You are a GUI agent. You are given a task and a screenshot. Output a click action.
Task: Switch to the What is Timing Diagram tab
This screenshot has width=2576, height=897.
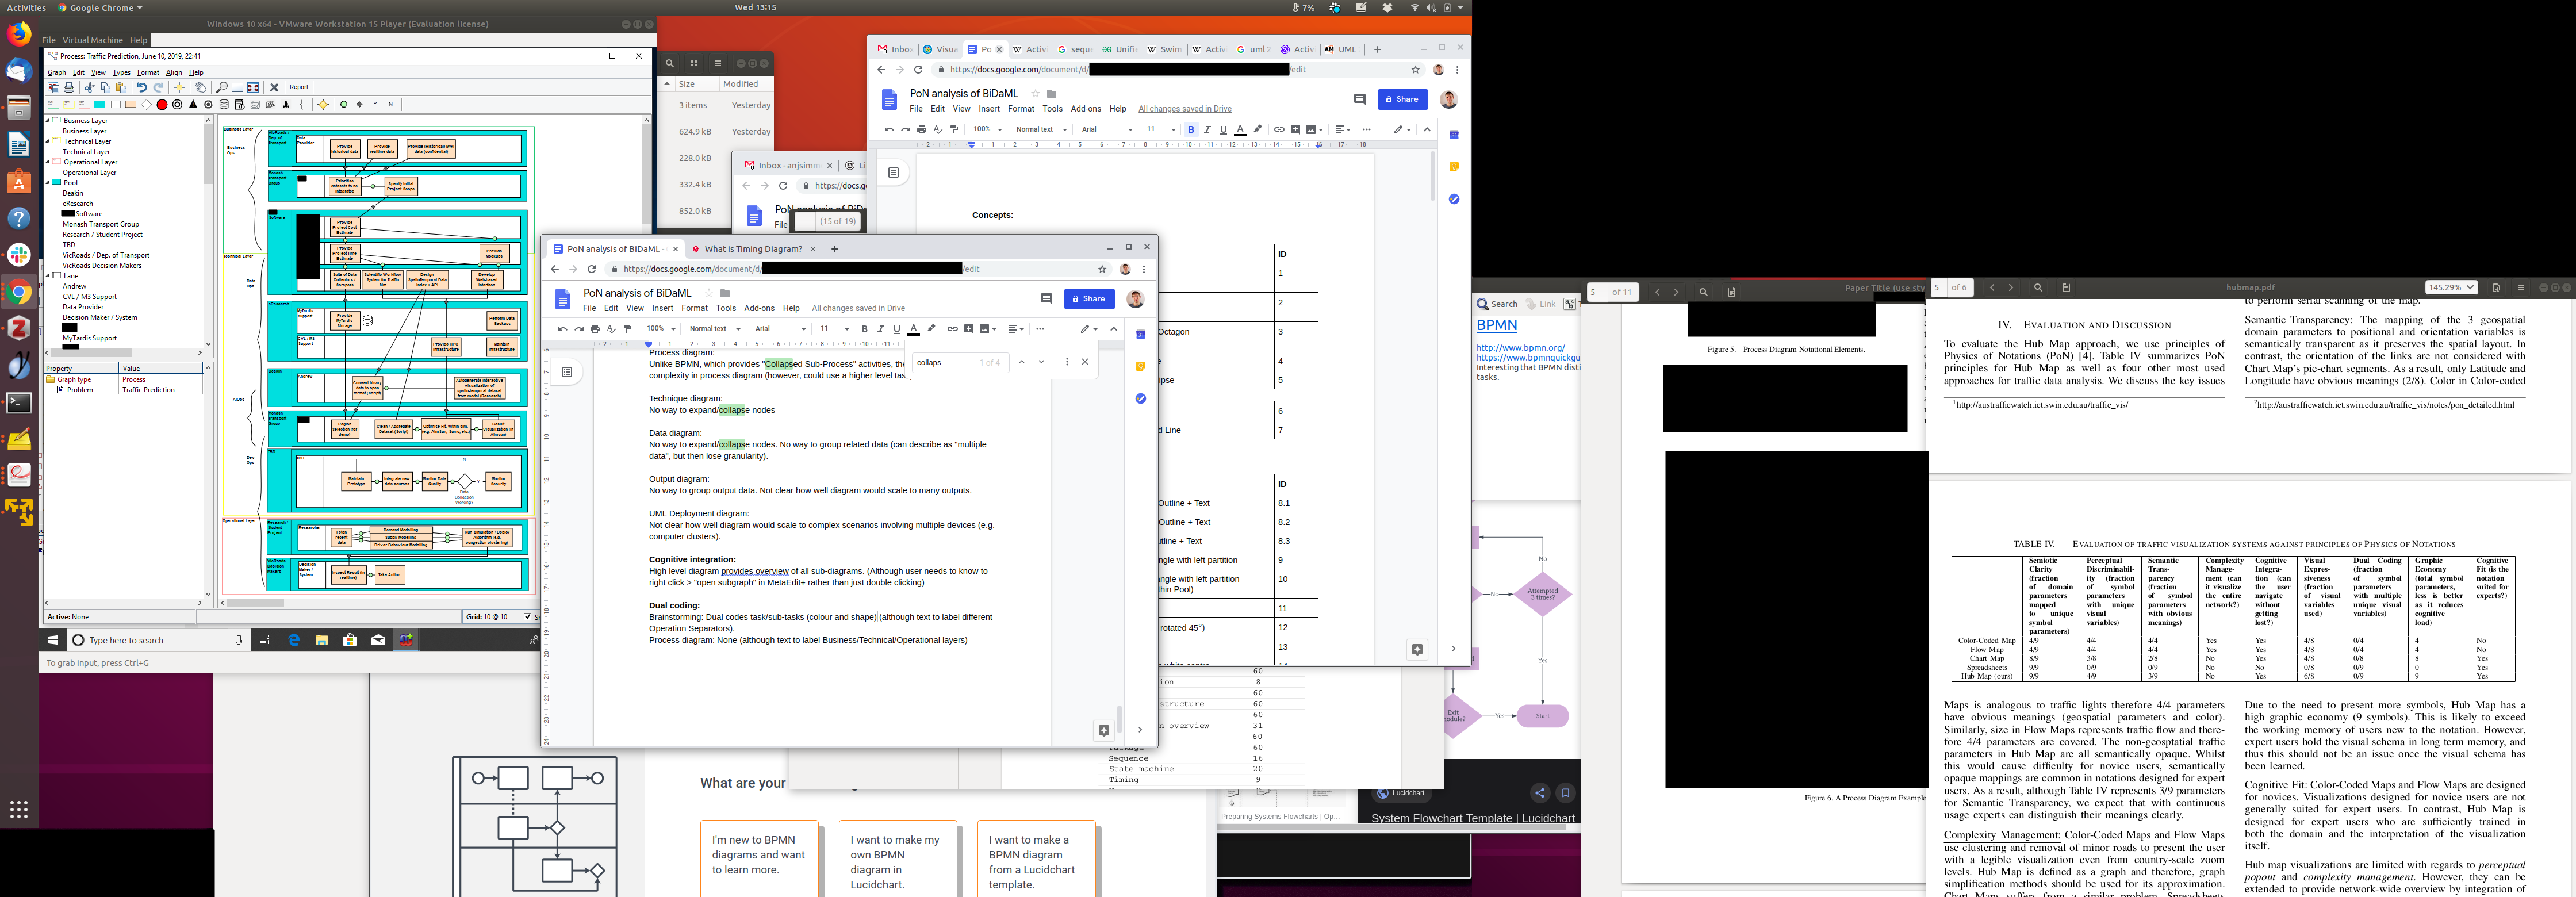pos(752,249)
